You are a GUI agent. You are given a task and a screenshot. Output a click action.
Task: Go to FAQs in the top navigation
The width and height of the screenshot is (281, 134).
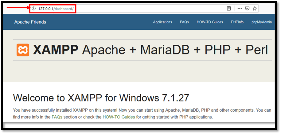click(184, 22)
